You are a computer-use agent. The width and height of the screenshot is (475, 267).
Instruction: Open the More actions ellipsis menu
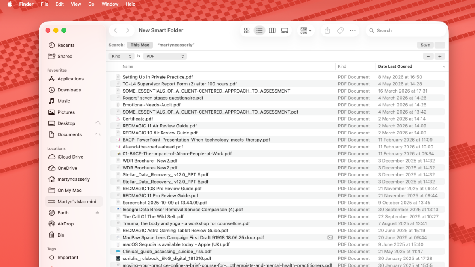point(353,30)
